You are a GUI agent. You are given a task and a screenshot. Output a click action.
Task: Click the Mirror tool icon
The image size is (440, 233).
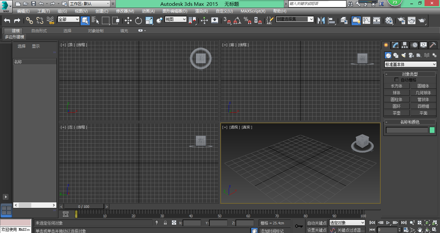point(321,21)
